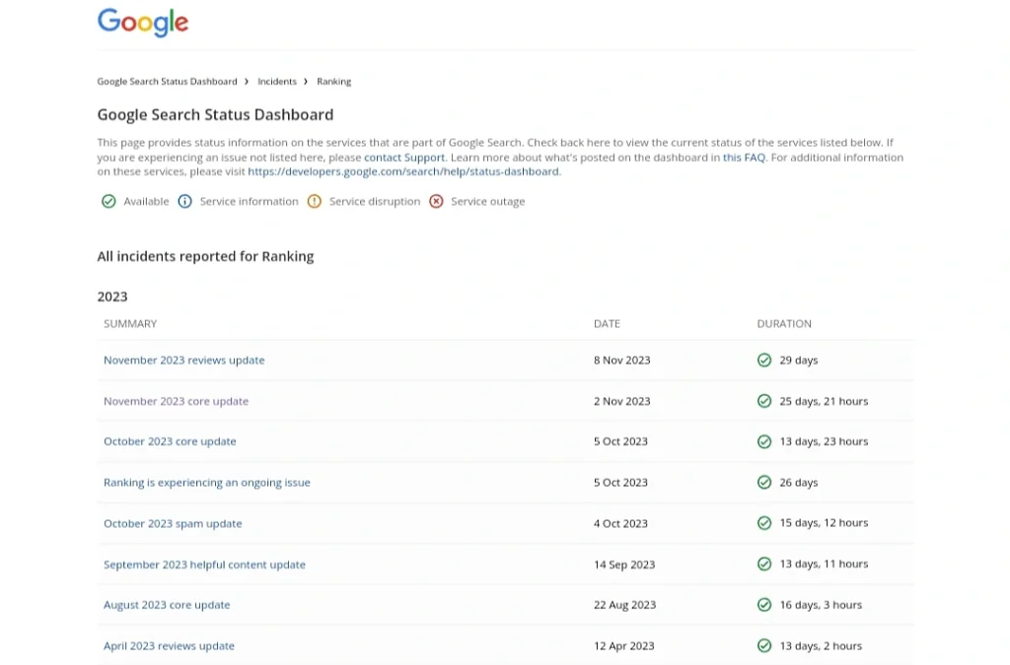Click the checkmark beside 13 days, 23 hours
Viewport: 1010px width, 665px height.
coord(764,441)
